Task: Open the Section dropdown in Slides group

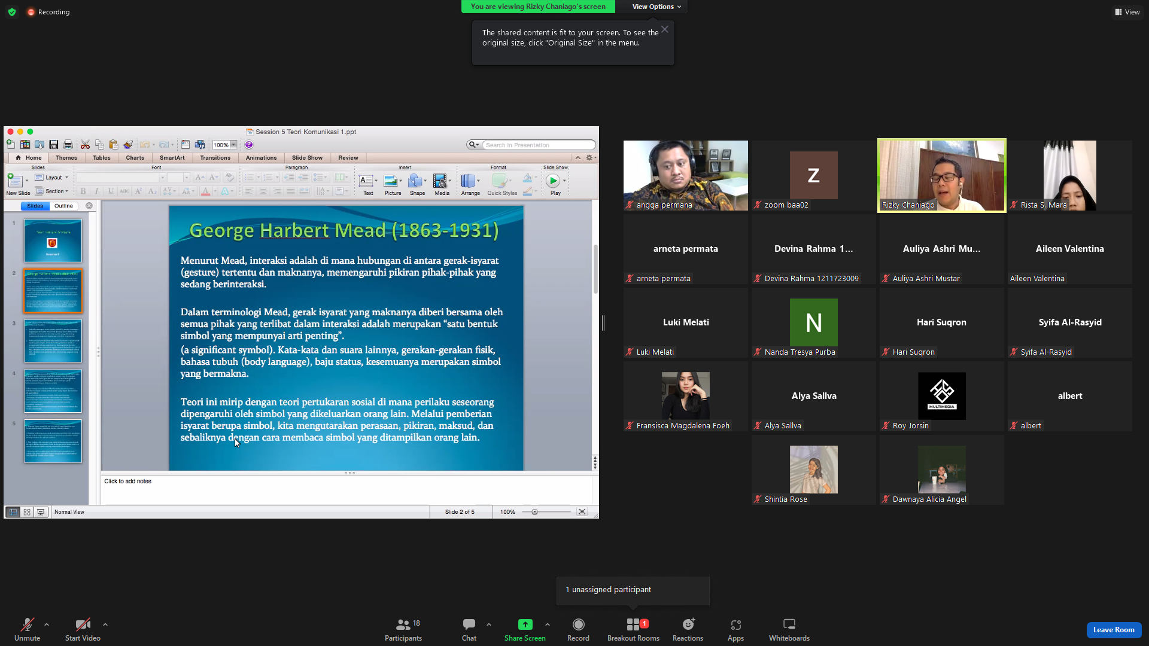Action: (52, 191)
